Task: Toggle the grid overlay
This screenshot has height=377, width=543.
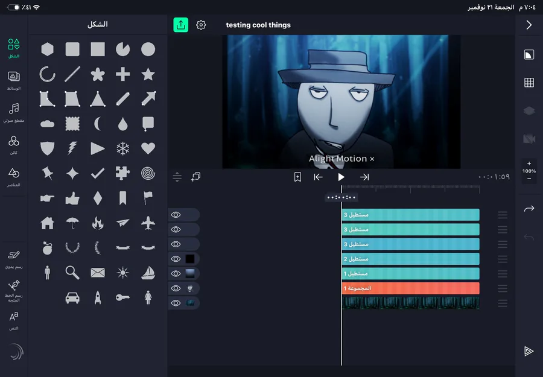Action: [529, 83]
